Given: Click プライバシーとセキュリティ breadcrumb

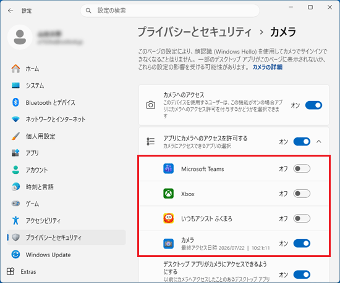Looking at the screenshot, I should click(x=195, y=32).
